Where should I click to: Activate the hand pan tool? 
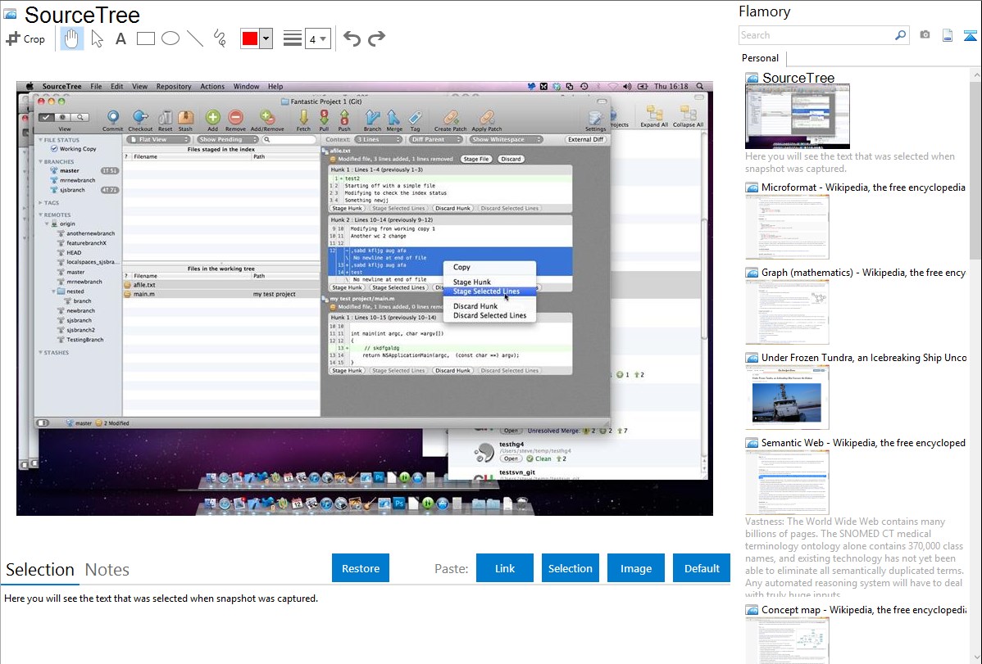tap(71, 38)
